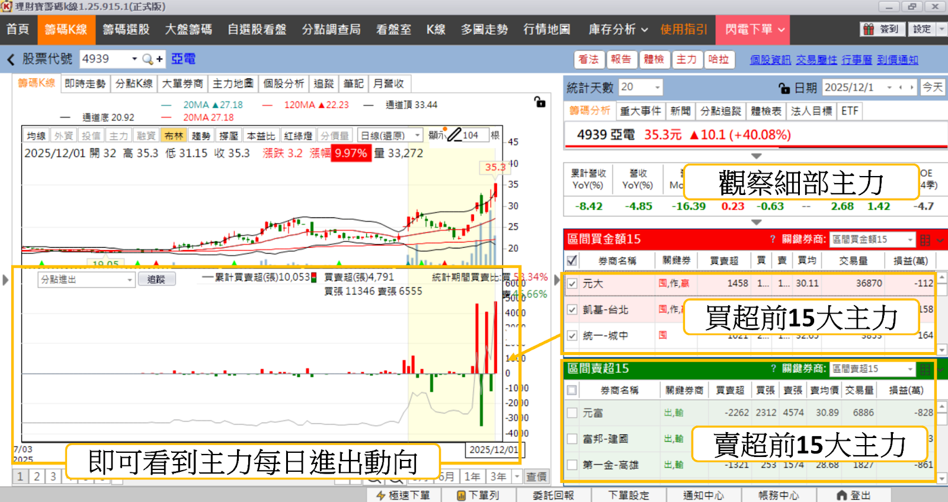Uncheck the 凱基-台北 broker checkbox
The width and height of the screenshot is (948, 502).
click(x=572, y=309)
